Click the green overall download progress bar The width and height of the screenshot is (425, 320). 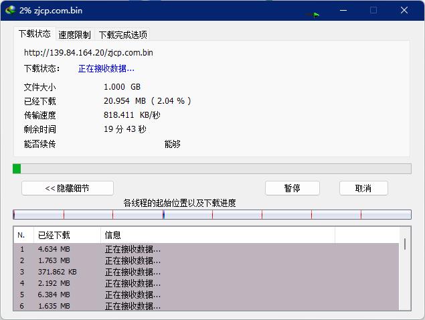[x=211, y=169]
